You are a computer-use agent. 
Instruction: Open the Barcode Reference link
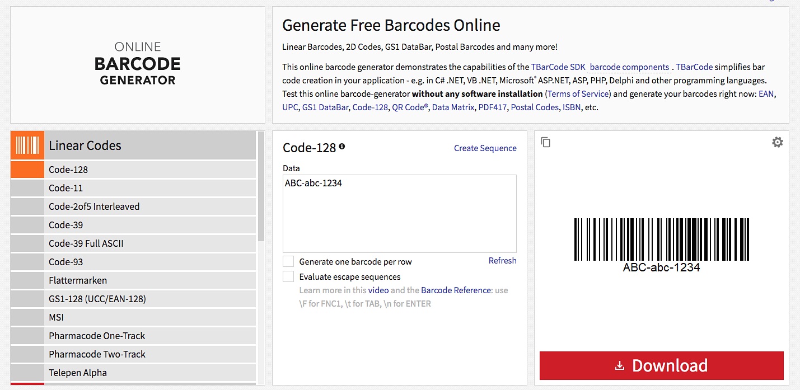click(x=456, y=290)
